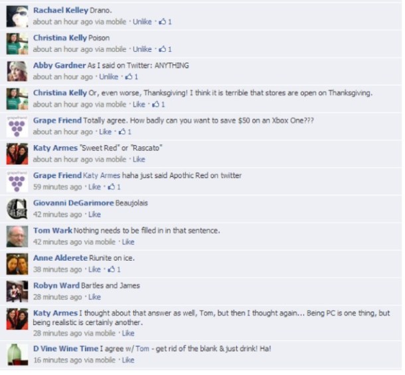Like Tom Wark's comment
This screenshot has width=405, height=375.
coord(128,242)
